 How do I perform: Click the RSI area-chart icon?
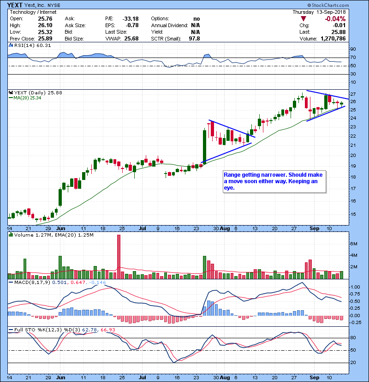11,45
